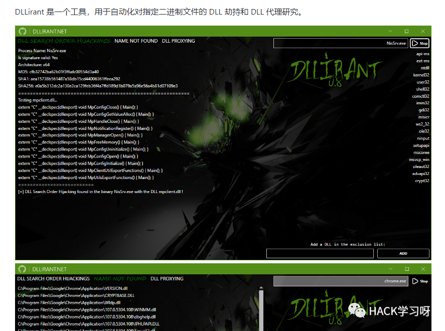Stop the chrome.exe analysis
The width and height of the screenshot is (445, 331).
pyautogui.click(x=420, y=281)
